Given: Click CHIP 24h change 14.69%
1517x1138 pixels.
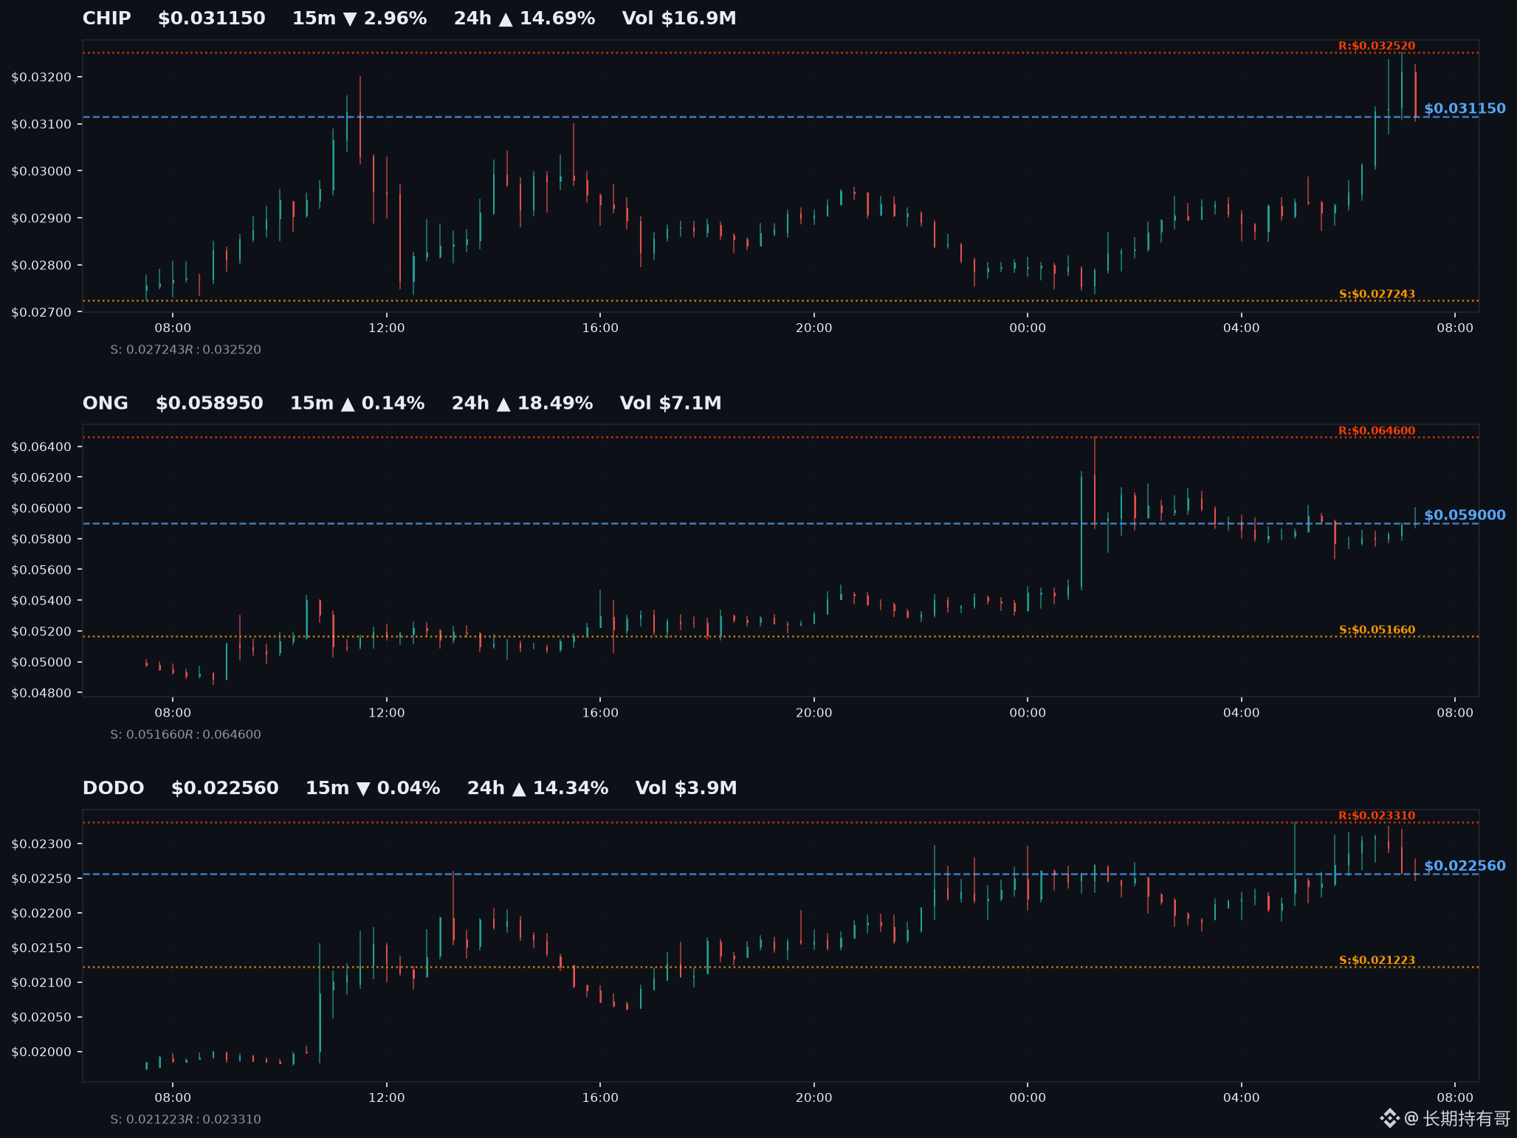Looking at the screenshot, I should click(x=524, y=18).
